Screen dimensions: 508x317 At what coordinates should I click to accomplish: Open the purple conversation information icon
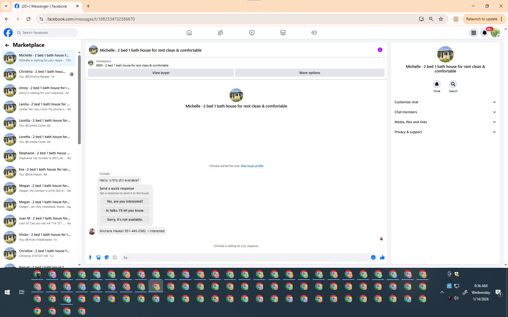click(380, 50)
